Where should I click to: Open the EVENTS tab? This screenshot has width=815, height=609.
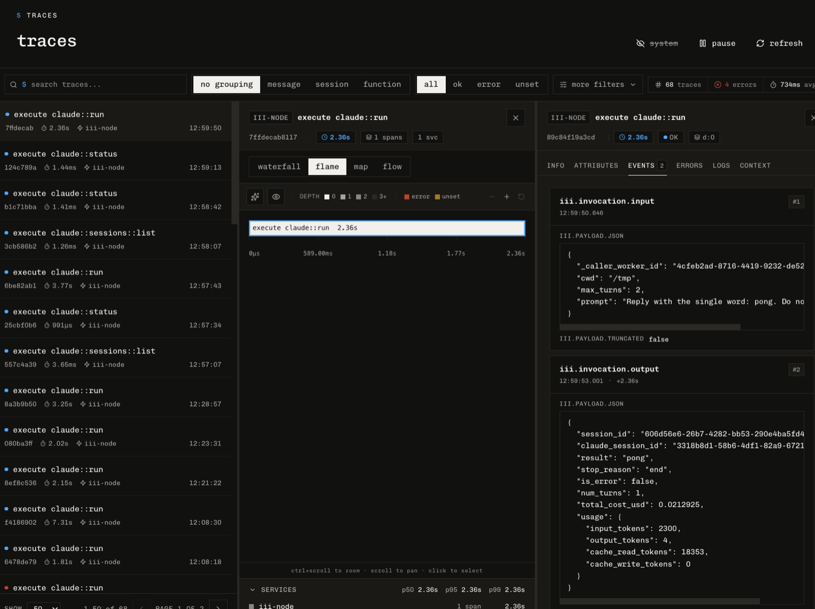[x=646, y=166]
